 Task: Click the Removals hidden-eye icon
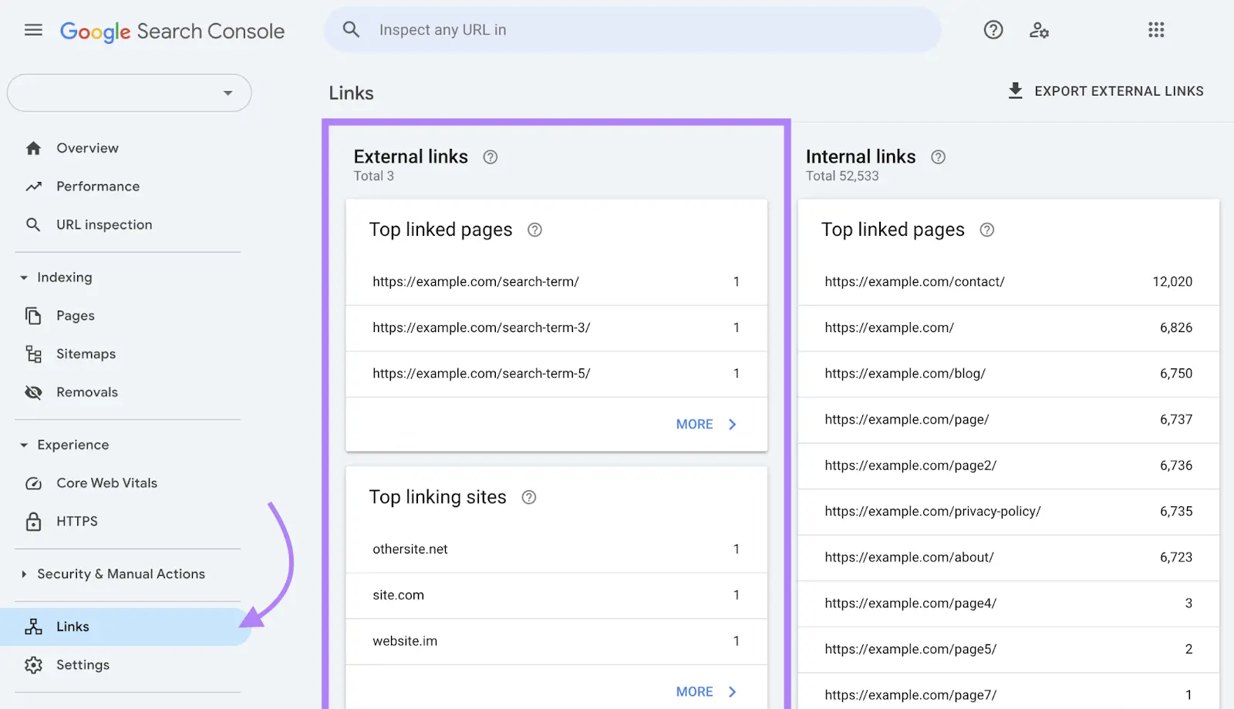pyautogui.click(x=33, y=392)
